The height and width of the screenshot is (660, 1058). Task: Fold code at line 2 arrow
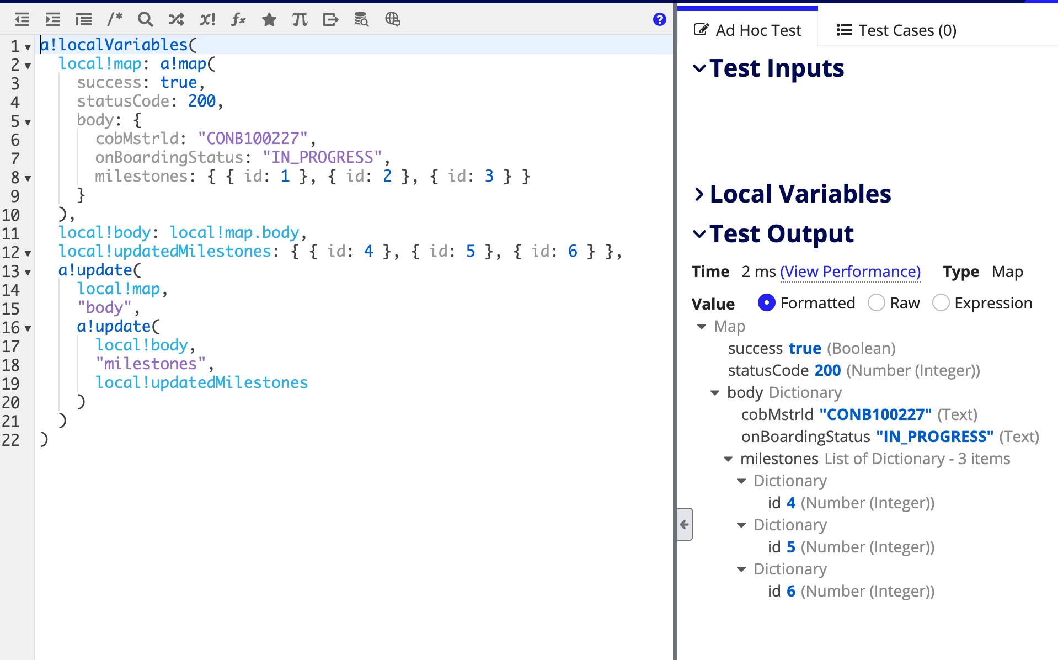coord(28,66)
